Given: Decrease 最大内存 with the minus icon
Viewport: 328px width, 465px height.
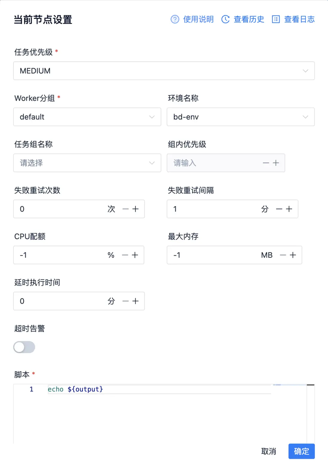Looking at the screenshot, I should pyautogui.click(x=283, y=255).
